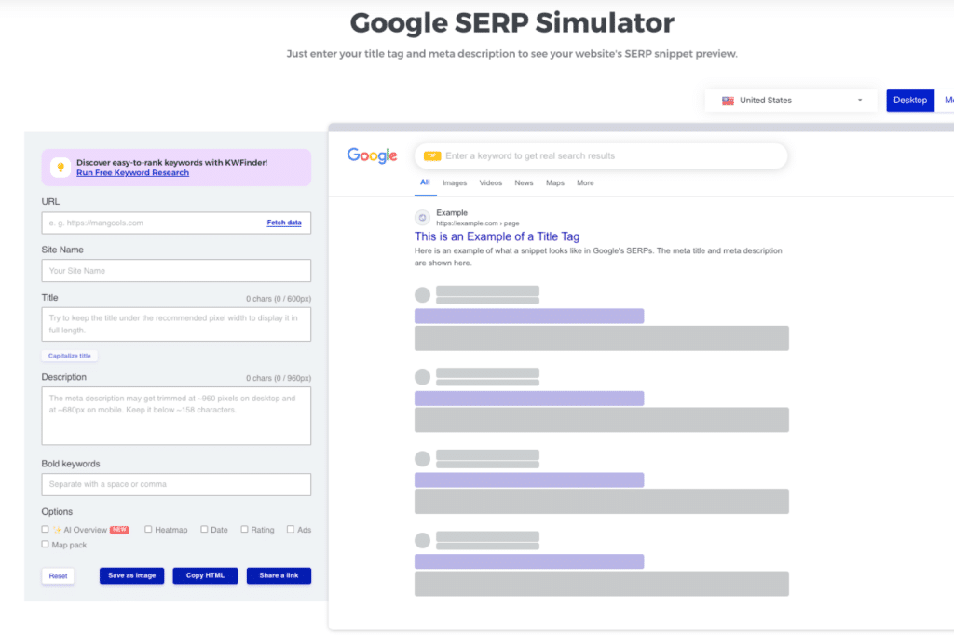Click into the Site Name input field

176,271
